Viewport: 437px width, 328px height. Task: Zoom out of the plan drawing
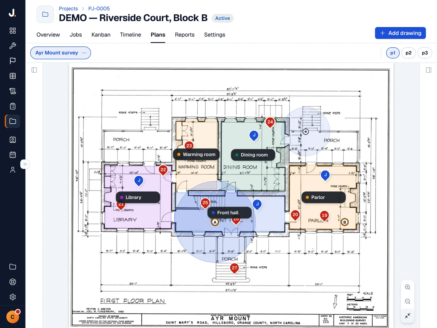click(408, 302)
